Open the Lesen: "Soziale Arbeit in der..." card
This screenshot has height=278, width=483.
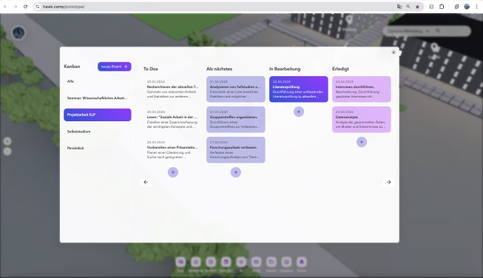tap(173, 120)
